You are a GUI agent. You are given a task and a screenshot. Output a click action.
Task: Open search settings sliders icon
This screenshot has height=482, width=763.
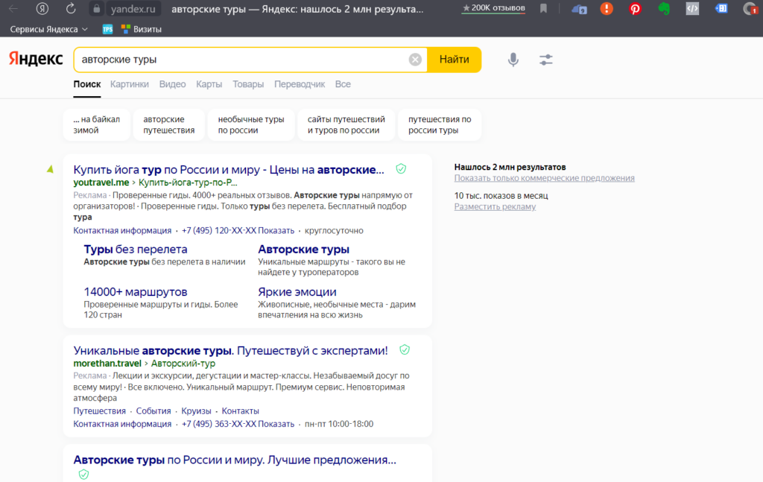click(546, 60)
